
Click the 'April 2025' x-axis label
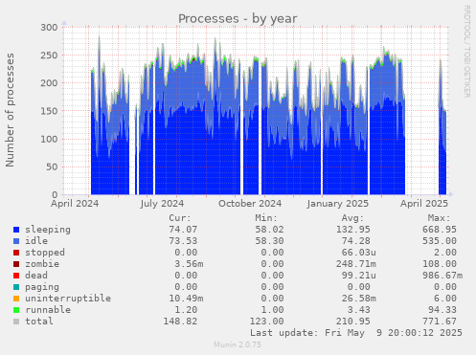424,204
